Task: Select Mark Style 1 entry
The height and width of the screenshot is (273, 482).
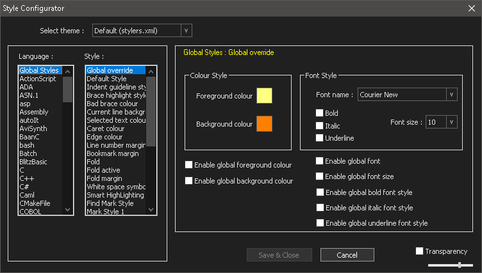Action: tap(115, 212)
